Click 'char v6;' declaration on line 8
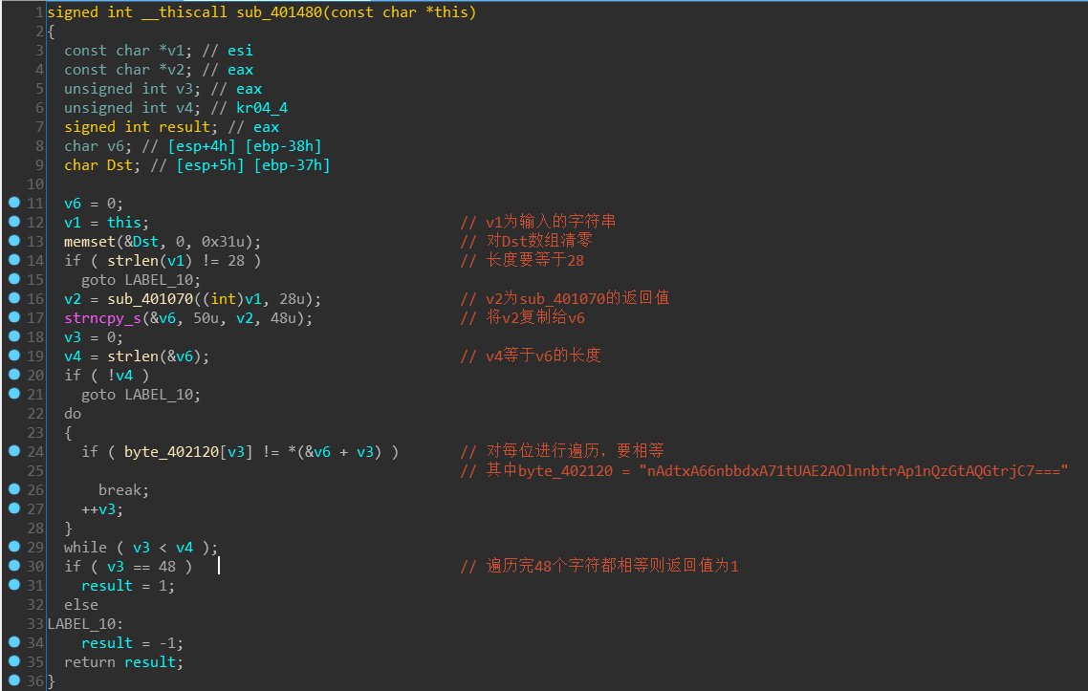Image resolution: width=1088 pixels, height=691 pixels. click(x=98, y=146)
